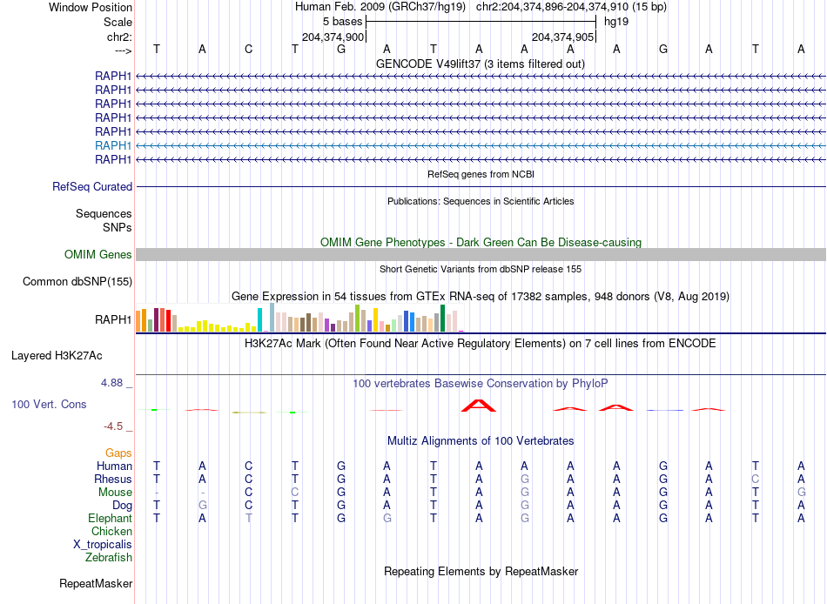Click the cyan bar in GTEx expression chart
This screenshot has height=604, width=827.
coord(259,319)
